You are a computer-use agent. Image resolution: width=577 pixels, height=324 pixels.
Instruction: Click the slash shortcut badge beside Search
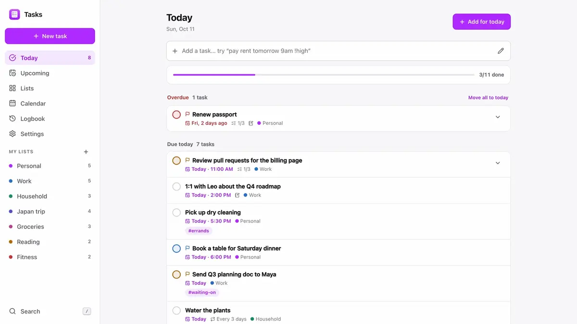[87, 311]
